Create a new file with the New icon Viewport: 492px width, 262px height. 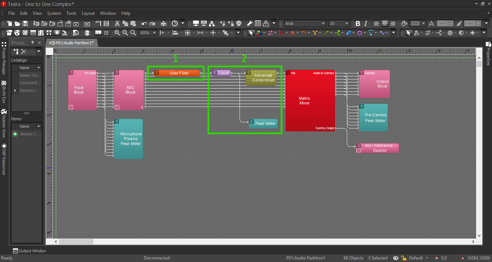coord(9,23)
